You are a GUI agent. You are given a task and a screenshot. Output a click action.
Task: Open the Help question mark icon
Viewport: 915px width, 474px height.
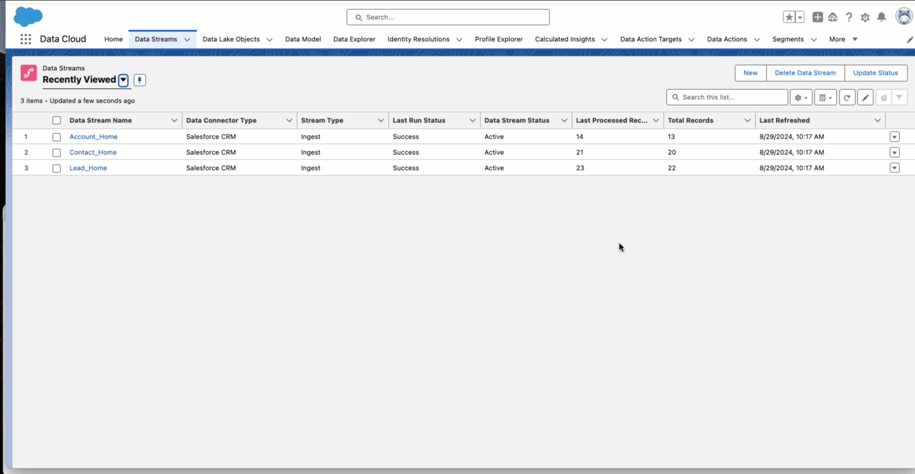click(x=849, y=17)
